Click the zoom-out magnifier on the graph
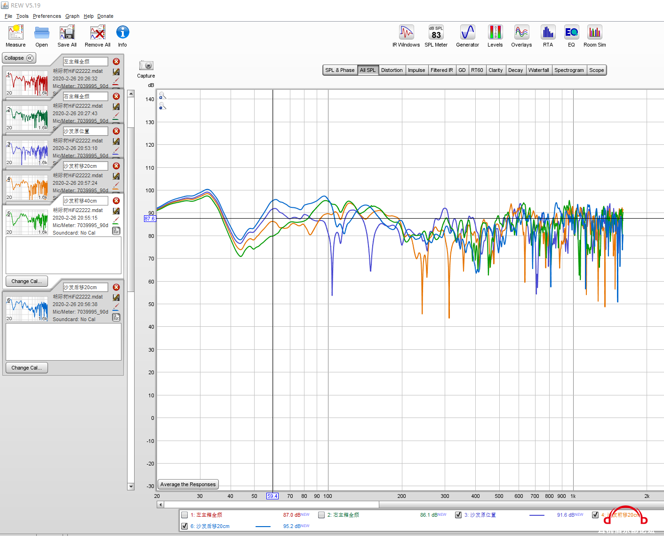The height and width of the screenshot is (536, 664). pyautogui.click(x=162, y=106)
